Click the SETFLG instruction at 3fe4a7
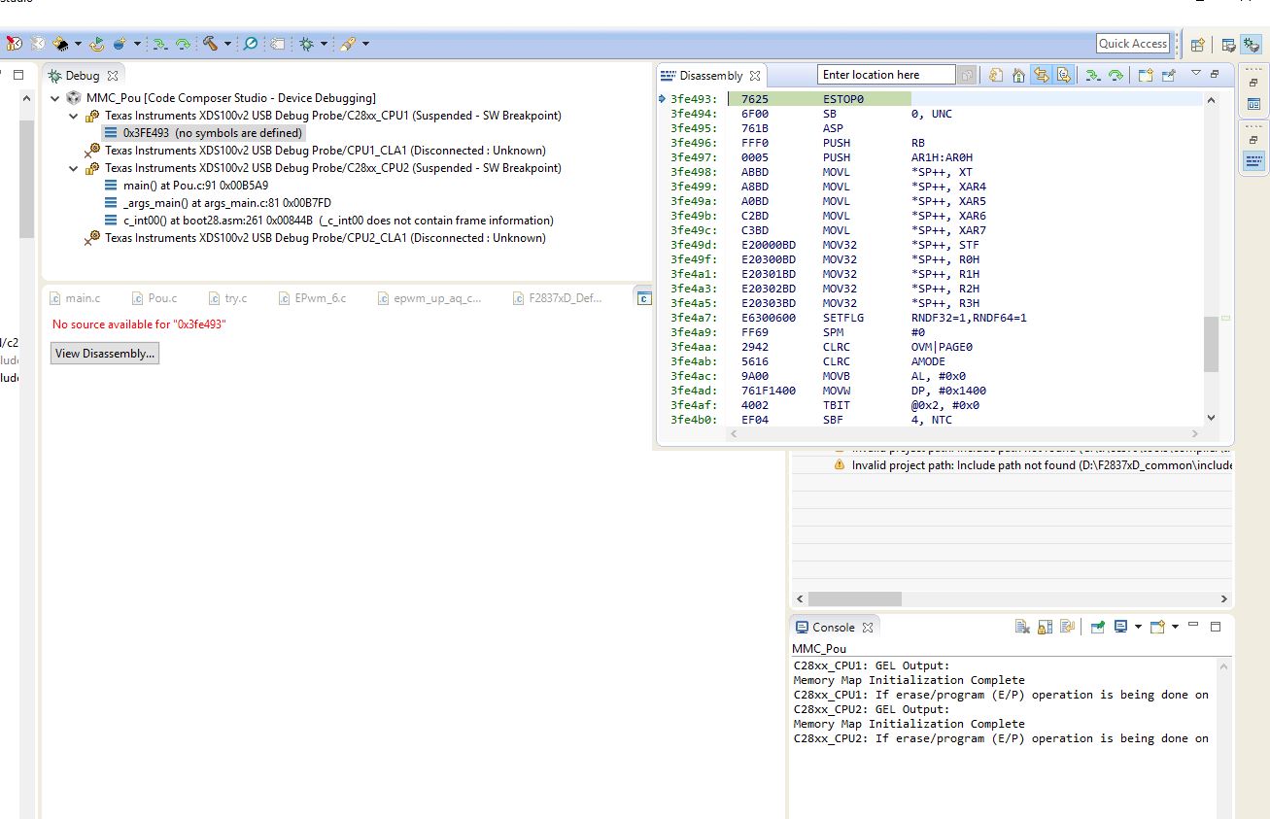The width and height of the screenshot is (1270, 819). [843, 318]
